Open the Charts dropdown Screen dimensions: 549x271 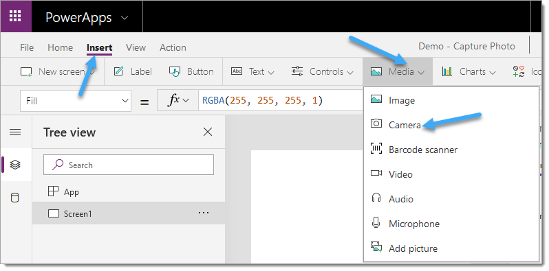pos(469,71)
